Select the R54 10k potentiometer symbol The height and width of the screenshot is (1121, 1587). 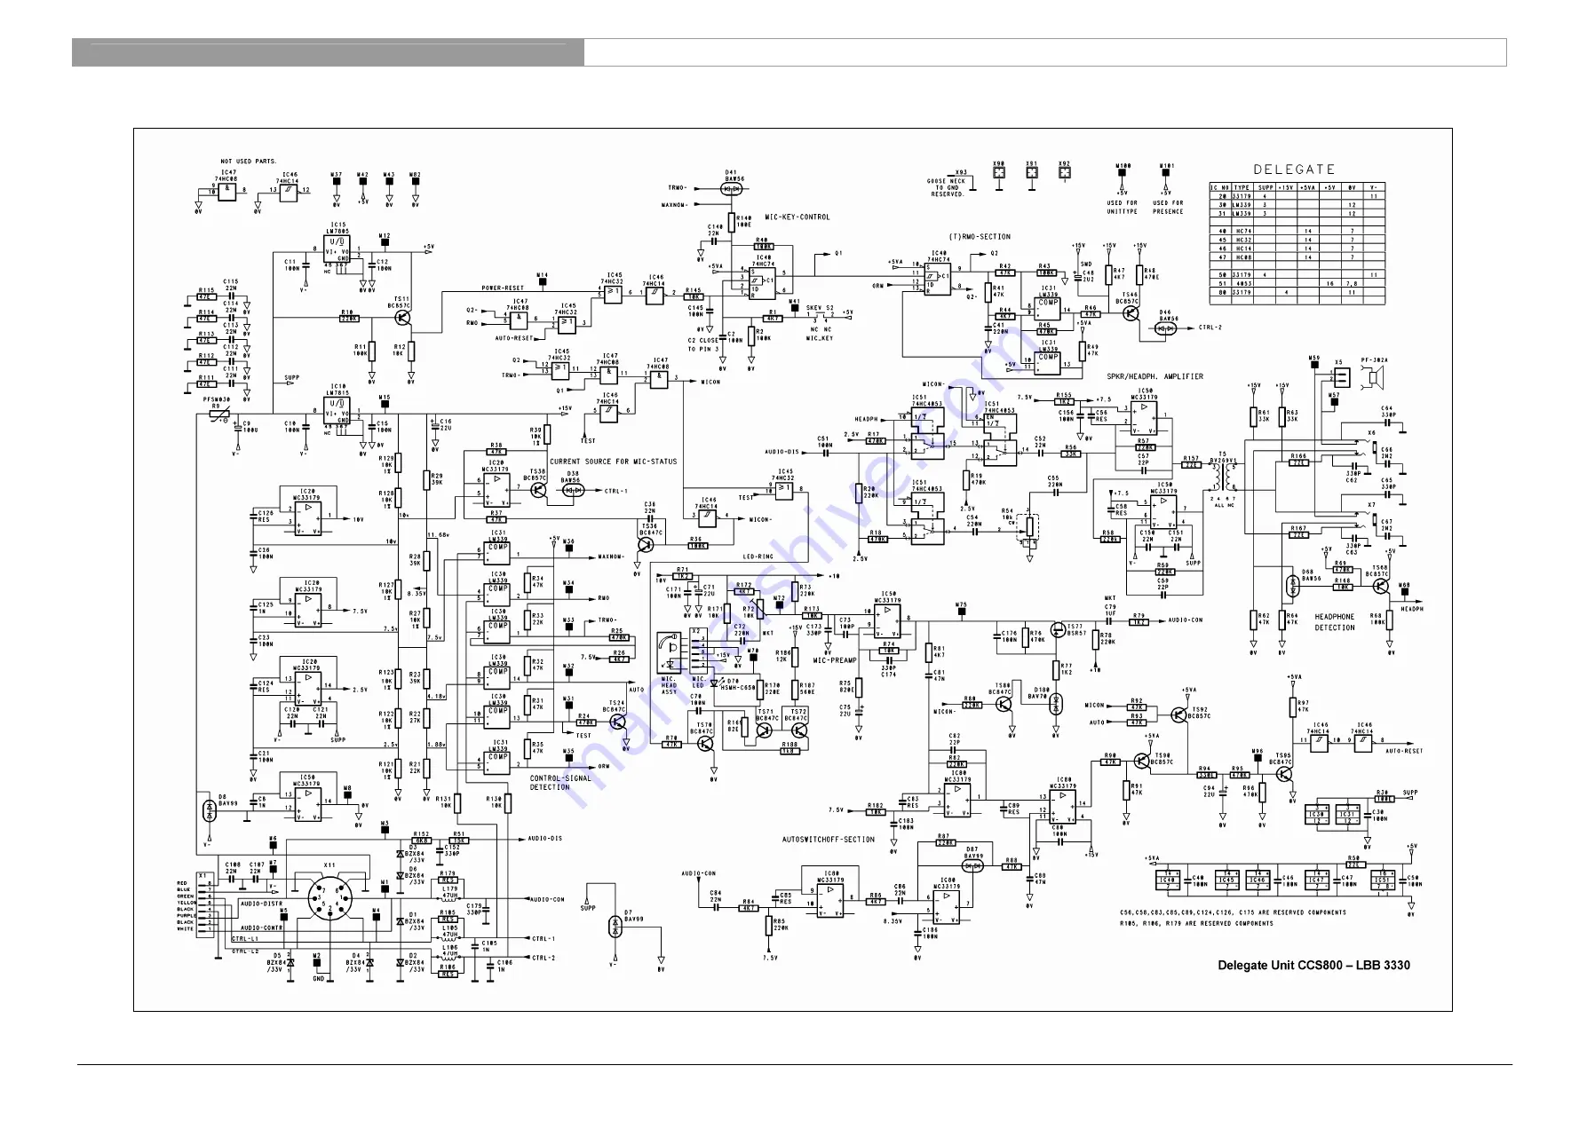[1028, 527]
